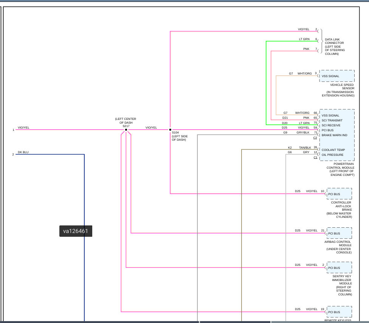Click the C1 connector label
The image size is (369, 323).
(x=315, y=157)
